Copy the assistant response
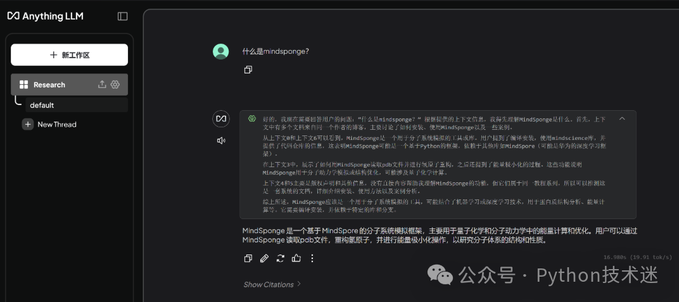679x302 pixels. click(x=248, y=258)
